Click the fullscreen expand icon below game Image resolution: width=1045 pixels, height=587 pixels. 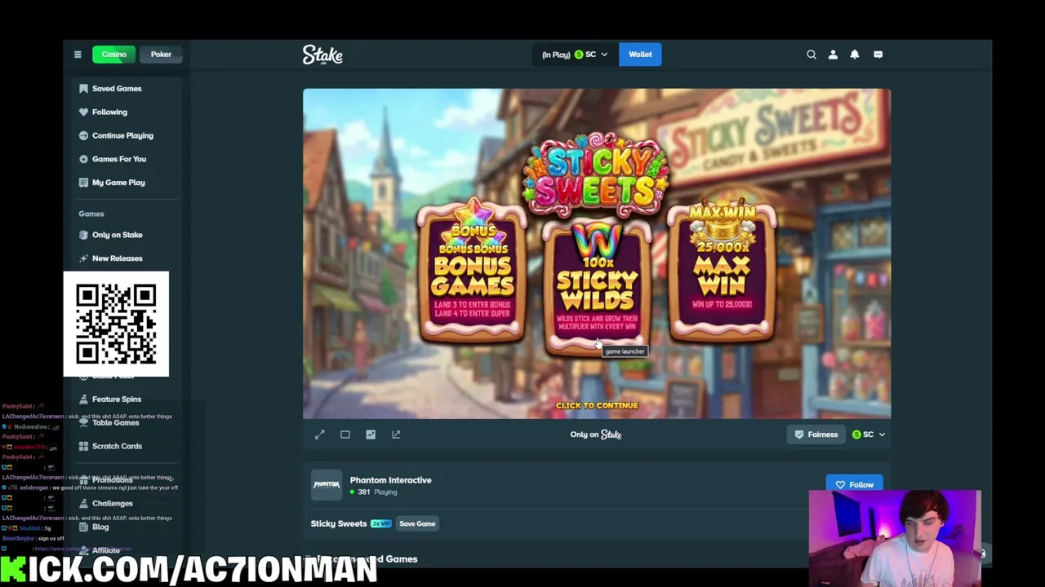[320, 435]
